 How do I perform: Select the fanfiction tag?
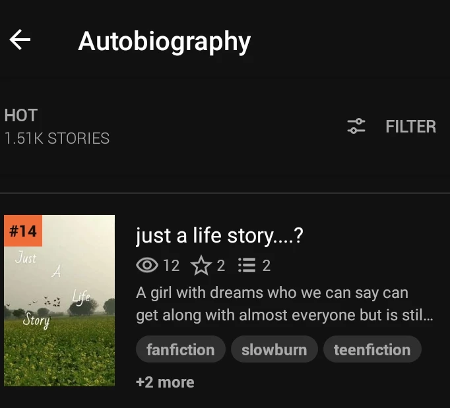[x=181, y=349]
